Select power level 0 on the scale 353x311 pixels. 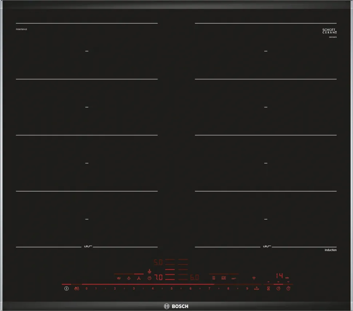[86, 288]
